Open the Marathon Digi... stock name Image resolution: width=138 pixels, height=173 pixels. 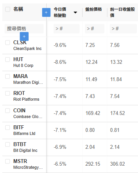point(28,82)
